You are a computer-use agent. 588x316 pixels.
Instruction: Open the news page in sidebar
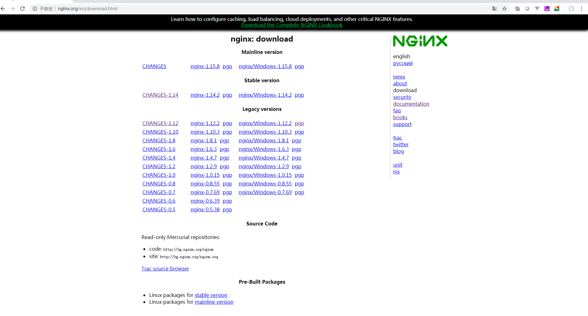[399, 77]
